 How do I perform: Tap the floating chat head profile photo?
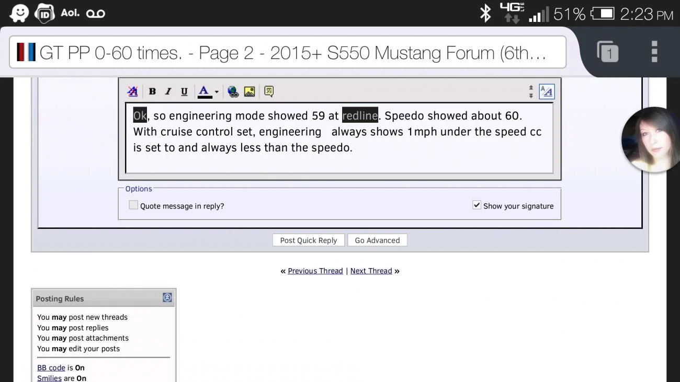(x=651, y=140)
